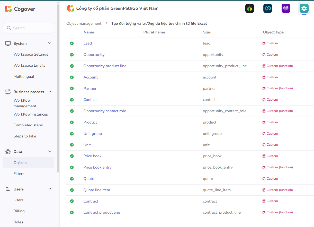Click green check icon in Unit group row
Image resolution: width=314 pixels, height=227 pixels.
pos(72,134)
